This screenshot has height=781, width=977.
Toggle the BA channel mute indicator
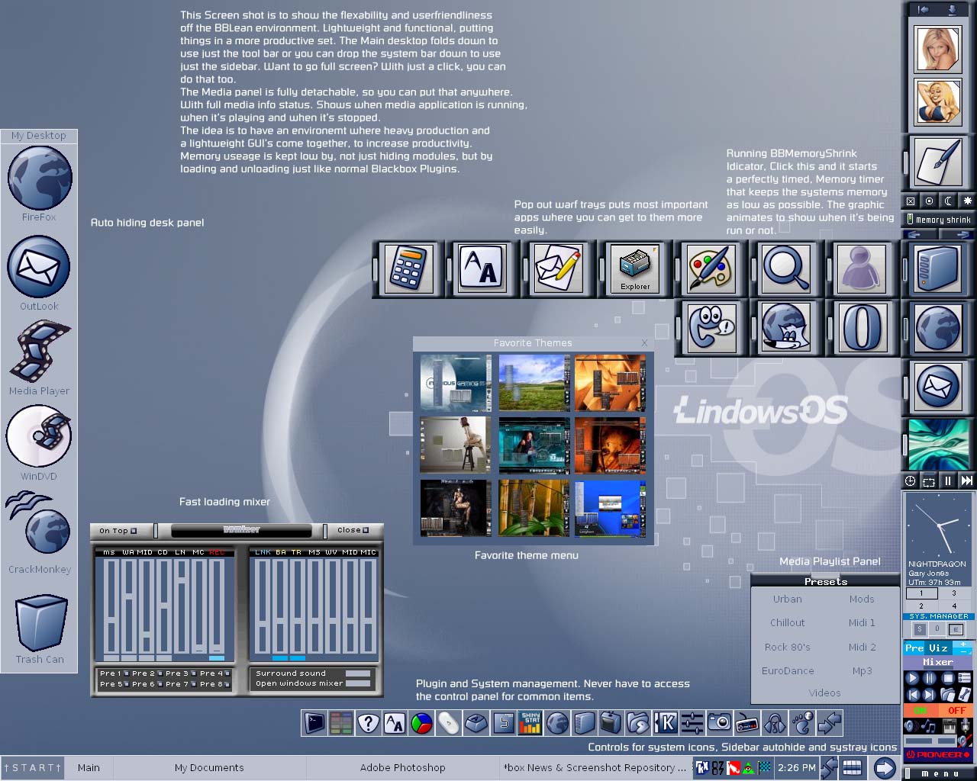click(280, 657)
